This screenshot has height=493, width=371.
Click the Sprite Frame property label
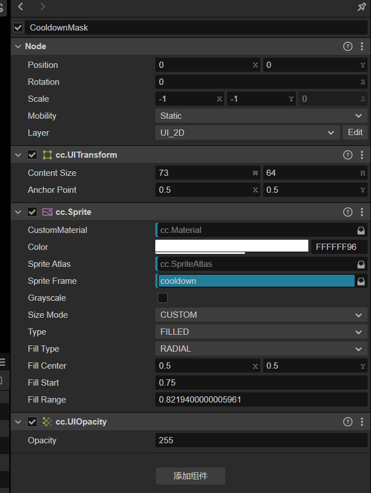click(x=52, y=281)
